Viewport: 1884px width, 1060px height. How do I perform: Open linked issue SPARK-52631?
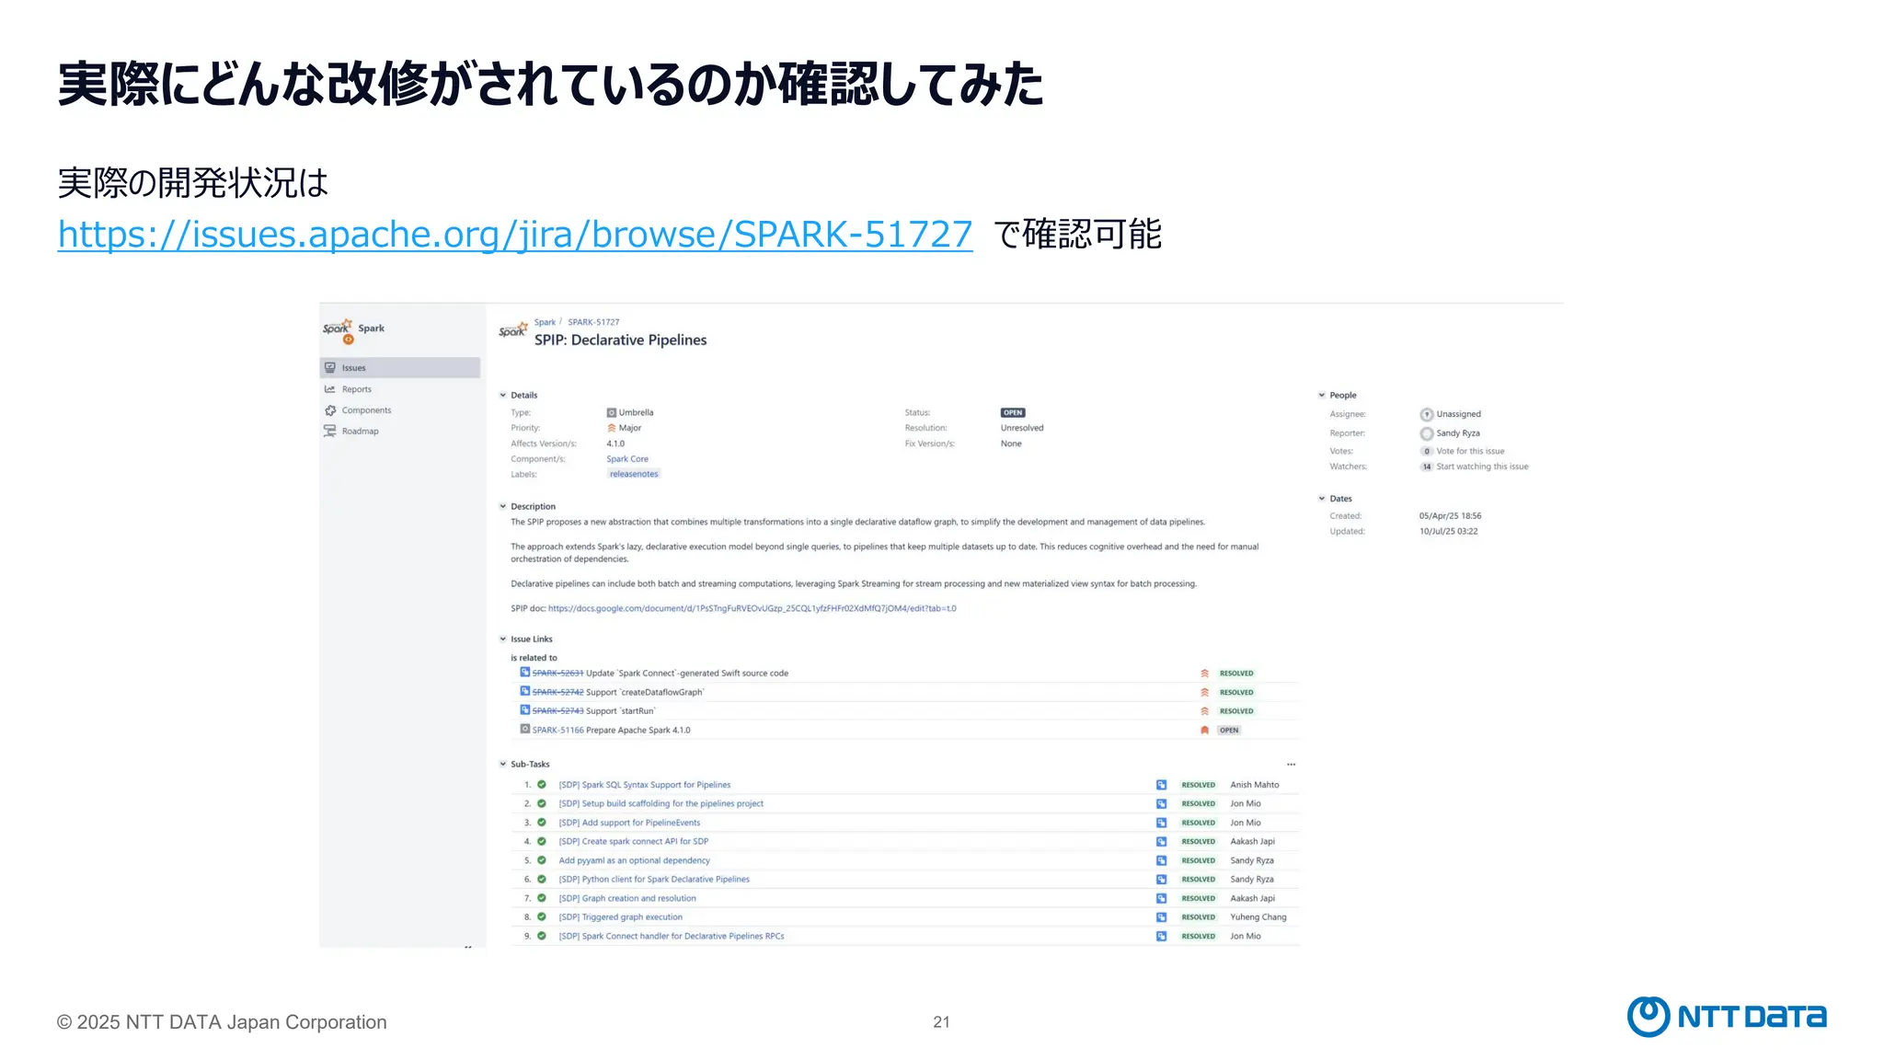coord(557,674)
